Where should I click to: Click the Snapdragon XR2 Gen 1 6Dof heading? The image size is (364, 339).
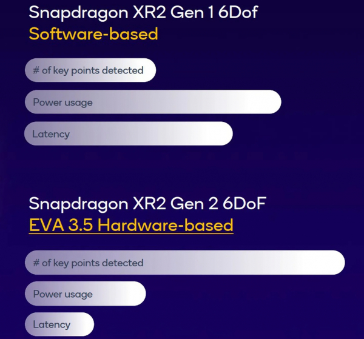coord(143,13)
